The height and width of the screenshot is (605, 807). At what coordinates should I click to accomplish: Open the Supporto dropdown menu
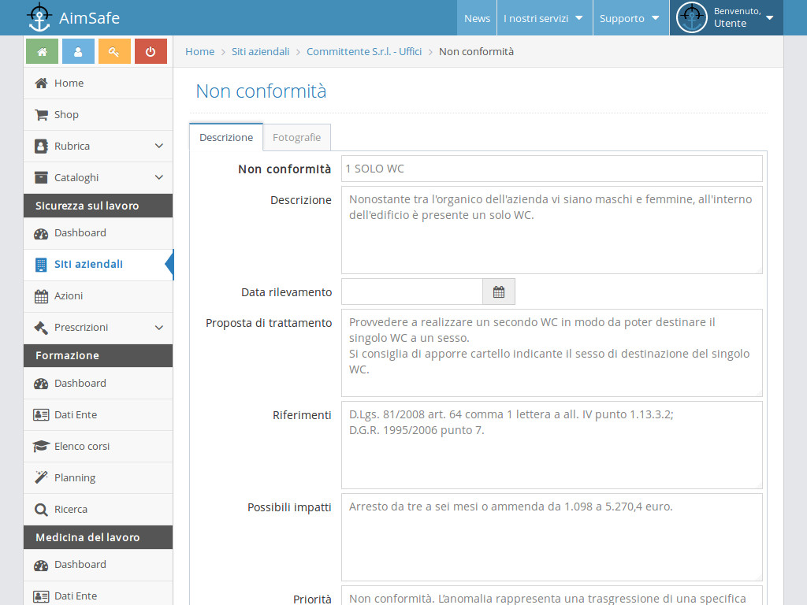click(x=630, y=18)
